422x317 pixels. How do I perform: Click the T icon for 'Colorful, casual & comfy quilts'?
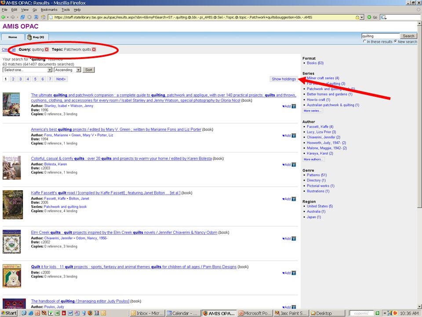[x=294, y=165]
